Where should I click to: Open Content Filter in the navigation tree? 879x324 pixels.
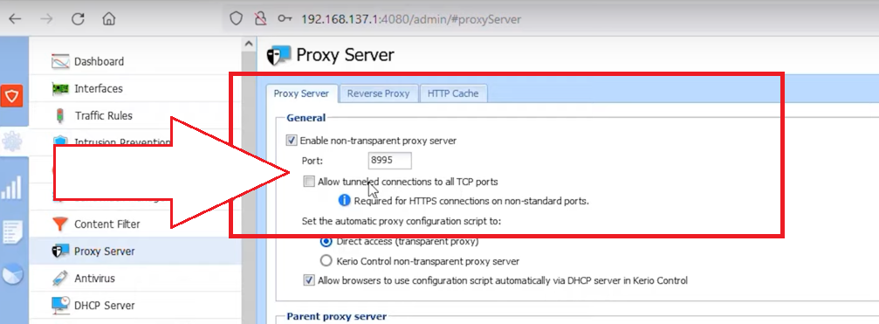point(107,224)
